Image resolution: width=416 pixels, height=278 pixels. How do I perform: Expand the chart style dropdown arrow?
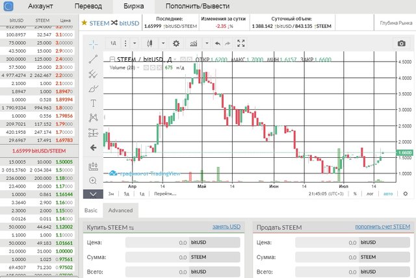pyautogui.click(x=163, y=44)
